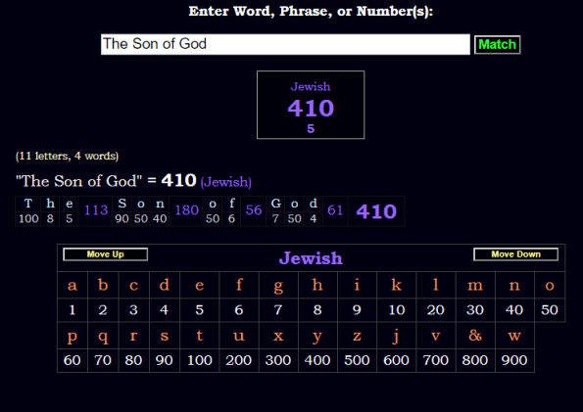583x412 pixels.
Task: Select the Jewish cipher result box showing 410
Action: pos(311,105)
